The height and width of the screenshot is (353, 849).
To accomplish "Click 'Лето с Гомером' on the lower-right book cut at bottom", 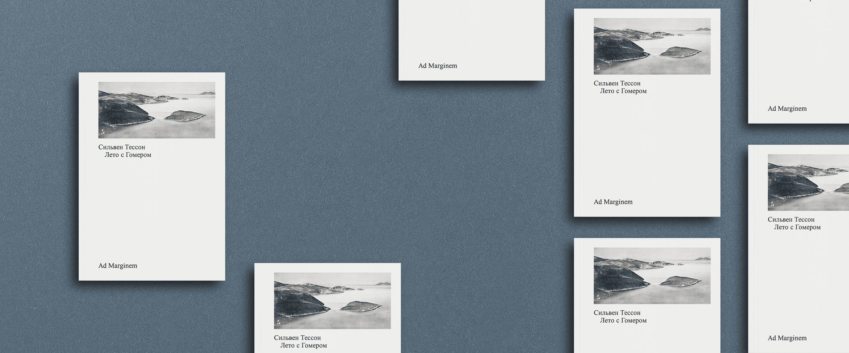I will coord(623,320).
